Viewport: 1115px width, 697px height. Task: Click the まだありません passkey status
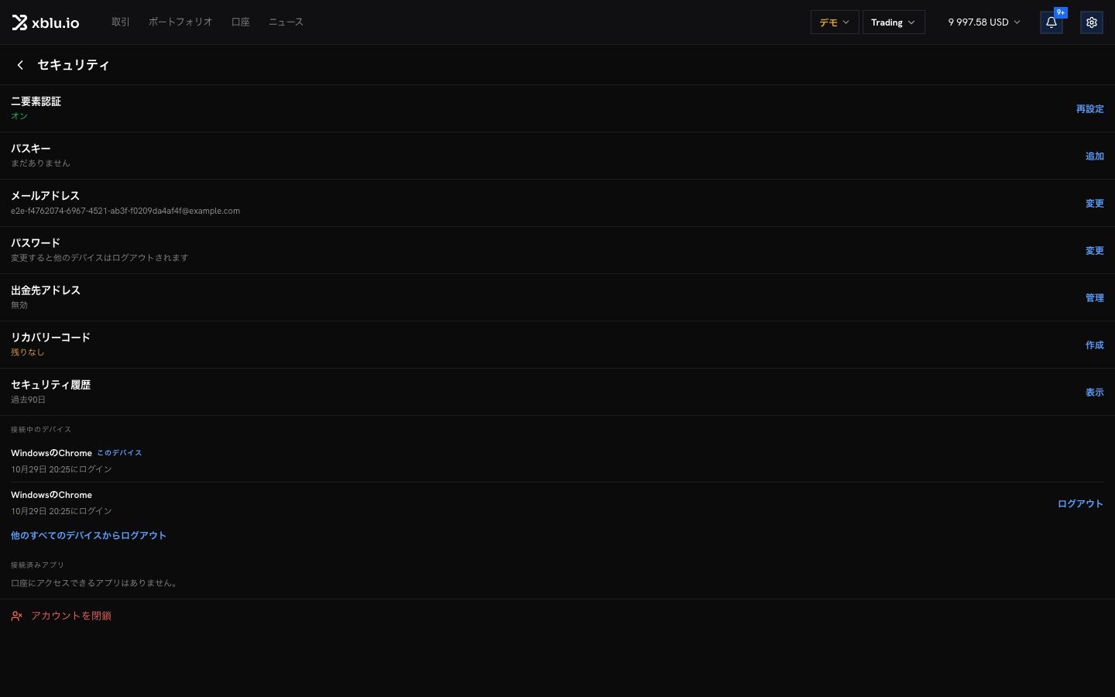40,163
